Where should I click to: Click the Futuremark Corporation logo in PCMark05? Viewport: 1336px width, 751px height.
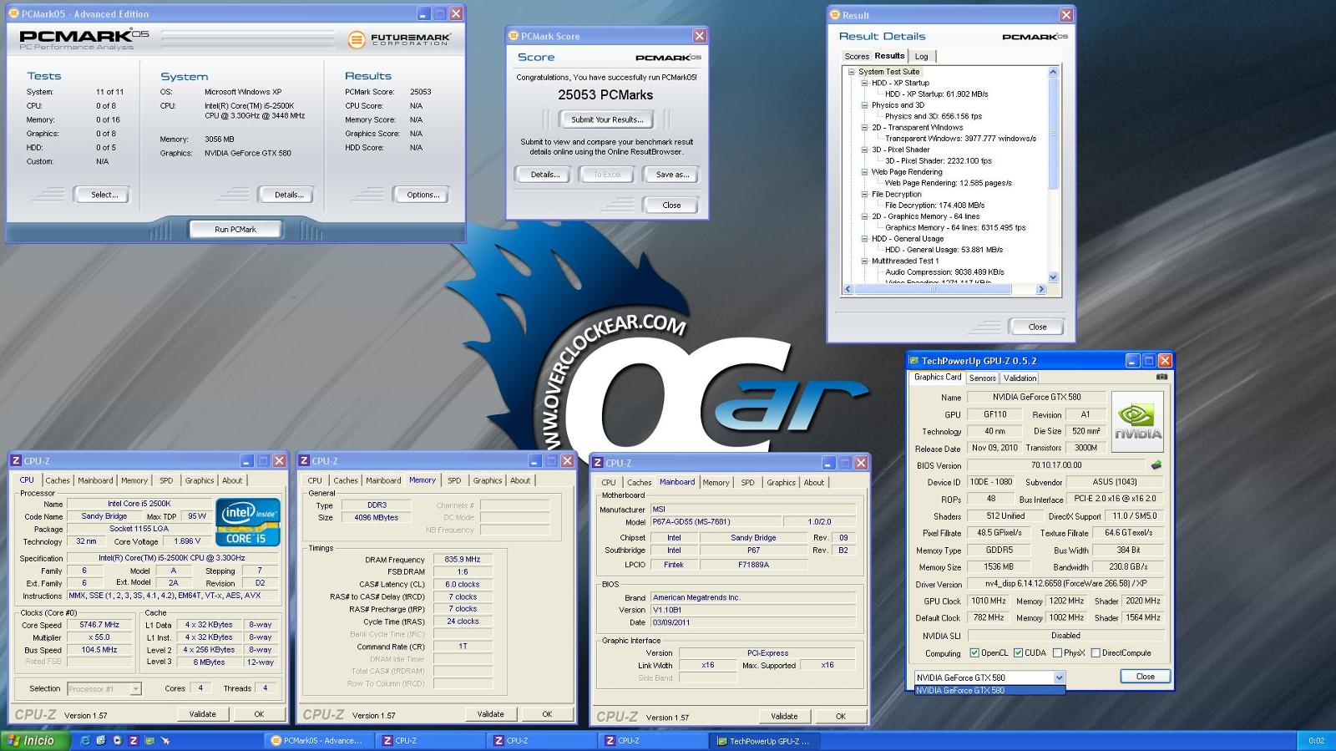(x=399, y=38)
